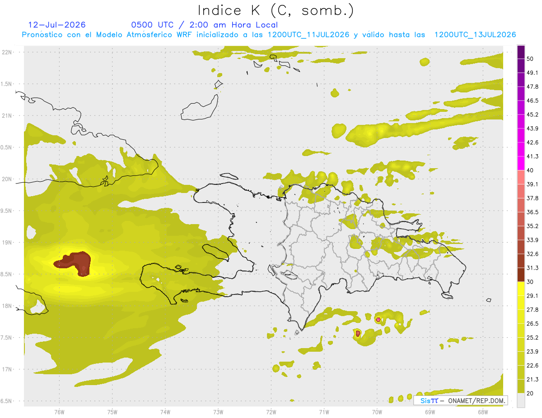The height and width of the screenshot is (418, 542).
Task: Click the colorbar value "29.1"
Action: 533,296
